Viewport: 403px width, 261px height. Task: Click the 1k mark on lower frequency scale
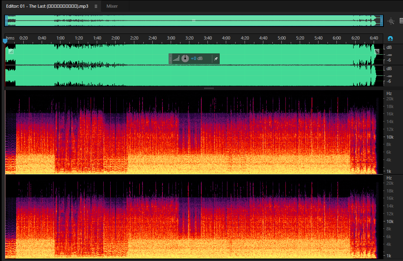389,256
